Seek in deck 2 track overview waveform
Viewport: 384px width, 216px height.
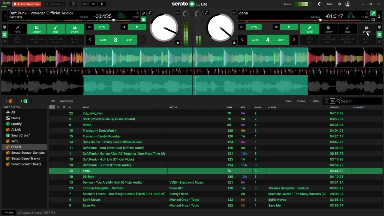tap(304, 20)
